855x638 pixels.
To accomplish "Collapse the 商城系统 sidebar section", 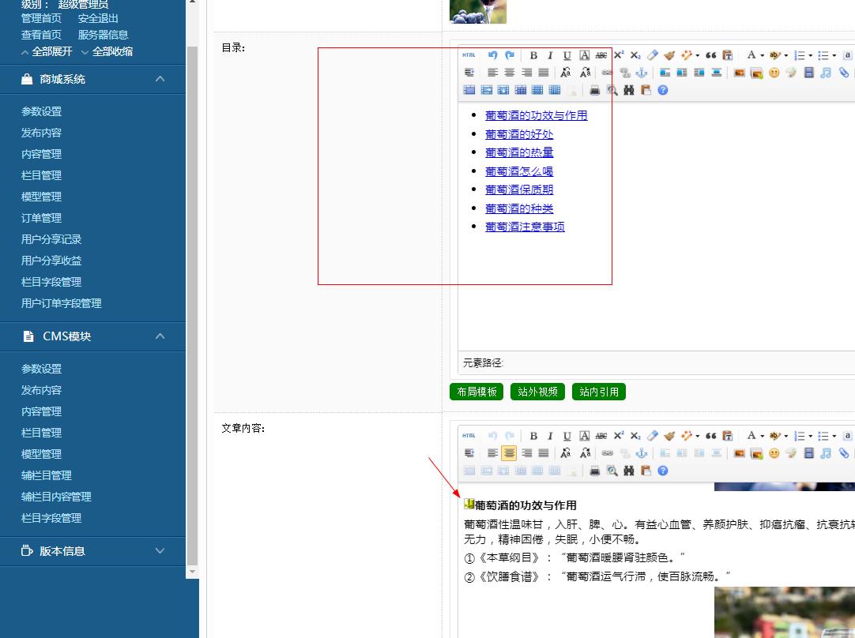I will (x=160, y=79).
